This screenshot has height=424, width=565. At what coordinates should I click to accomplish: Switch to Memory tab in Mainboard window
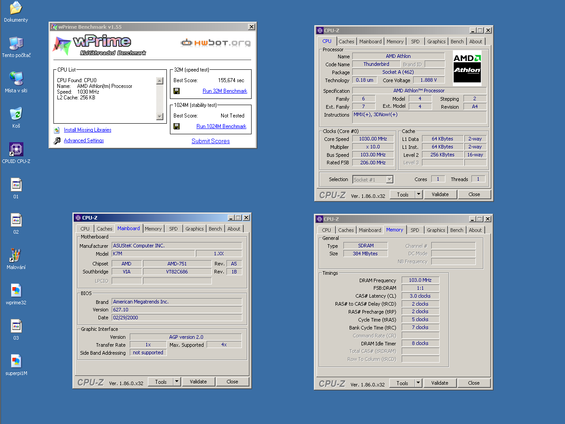click(153, 229)
